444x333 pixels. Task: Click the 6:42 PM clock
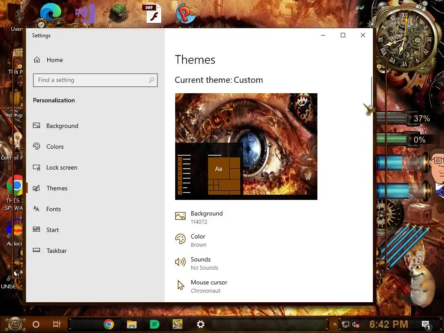pyautogui.click(x=388, y=324)
